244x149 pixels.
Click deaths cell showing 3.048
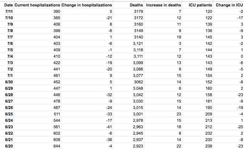135,89
